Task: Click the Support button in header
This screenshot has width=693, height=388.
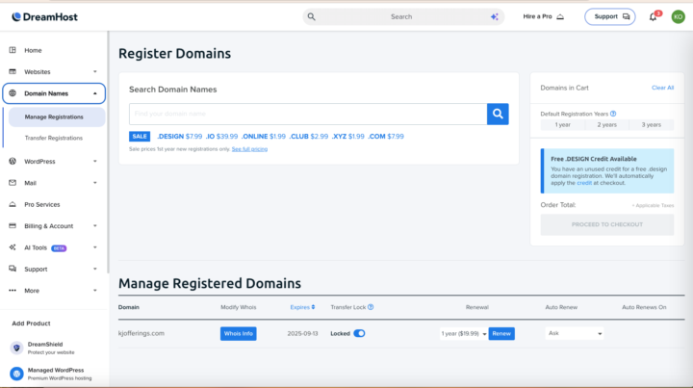Action: (x=610, y=16)
